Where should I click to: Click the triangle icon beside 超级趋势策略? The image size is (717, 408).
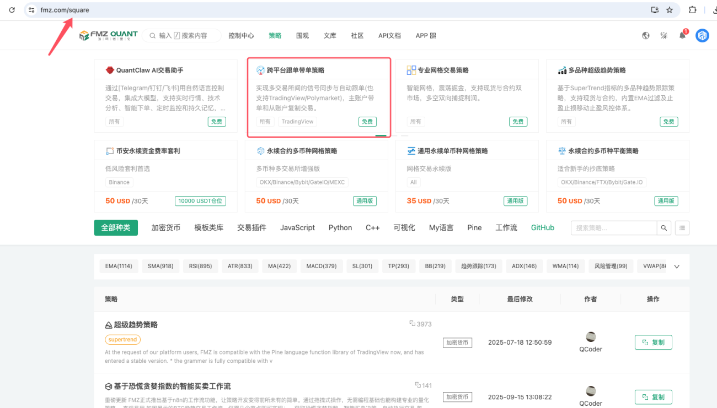point(109,325)
